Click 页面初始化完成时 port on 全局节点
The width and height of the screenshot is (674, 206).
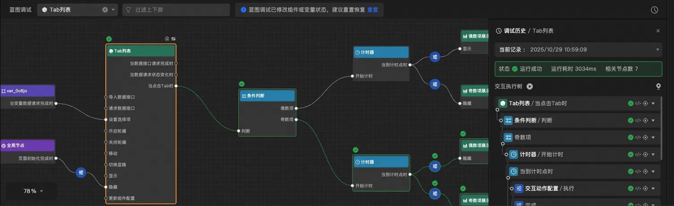[x=56, y=159]
